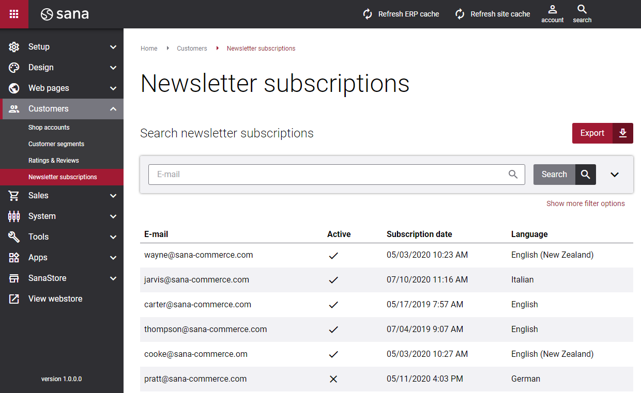Expand the Web pages menu chevron
Viewport: 641px width, 393px height.
pos(113,88)
